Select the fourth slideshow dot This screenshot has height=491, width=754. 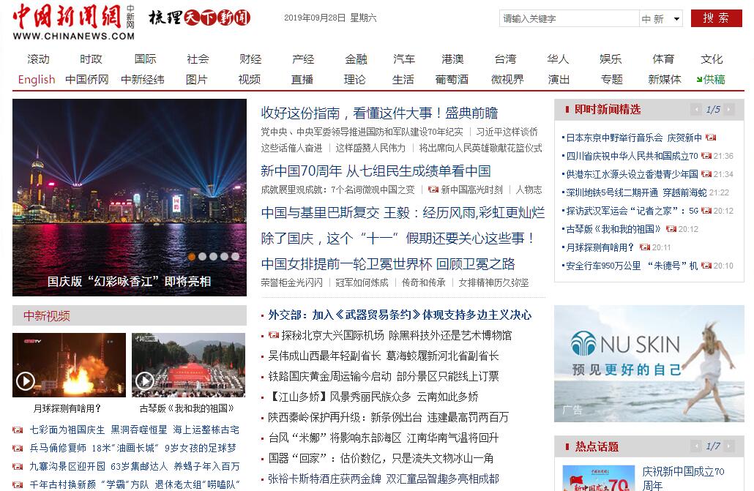224,257
